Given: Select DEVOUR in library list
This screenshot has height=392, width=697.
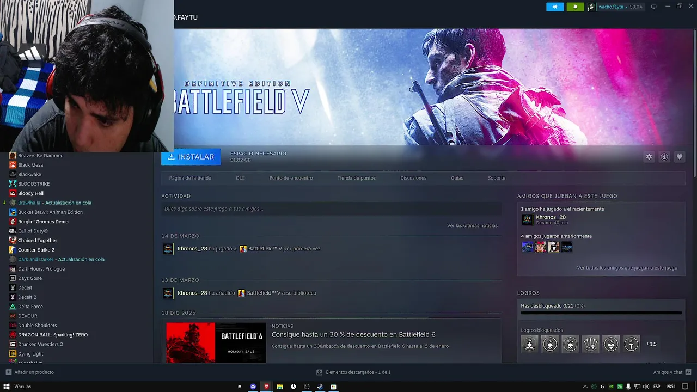Looking at the screenshot, I should coord(28,316).
